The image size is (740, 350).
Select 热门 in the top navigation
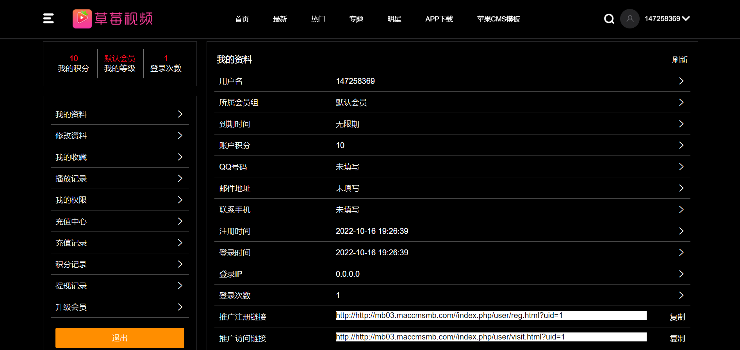pyautogui.click(x=318, y=19)
